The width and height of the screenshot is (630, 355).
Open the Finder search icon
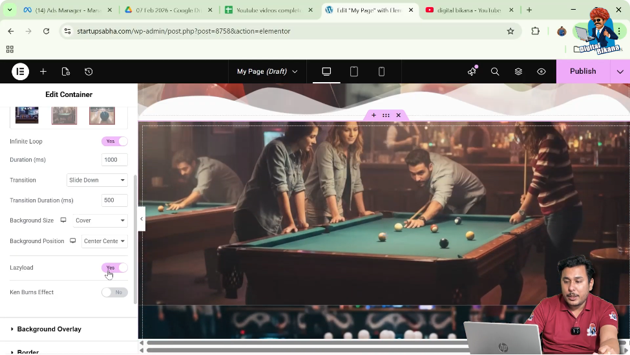pos(495,72)
